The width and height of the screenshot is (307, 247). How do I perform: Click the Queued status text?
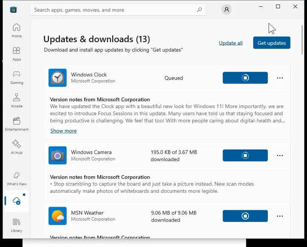pos(174,78)
